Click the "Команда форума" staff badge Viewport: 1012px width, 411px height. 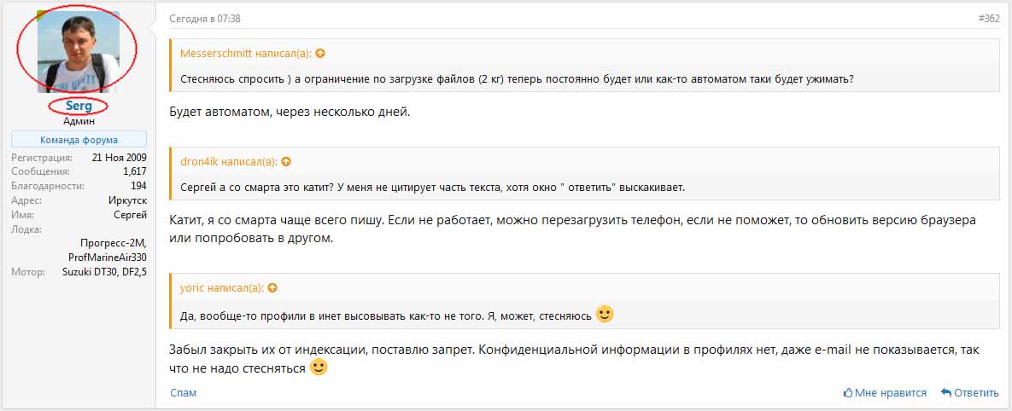click(79, 140)
